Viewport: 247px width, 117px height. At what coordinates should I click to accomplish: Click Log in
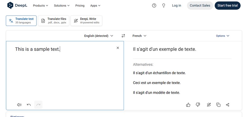click(176, 6)
